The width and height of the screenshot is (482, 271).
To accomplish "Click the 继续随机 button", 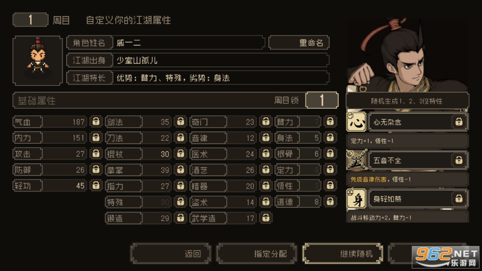I will click(343, 253).
